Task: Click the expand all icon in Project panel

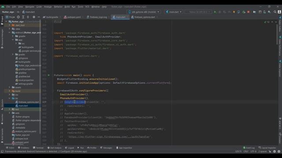Action: point(23,17)
